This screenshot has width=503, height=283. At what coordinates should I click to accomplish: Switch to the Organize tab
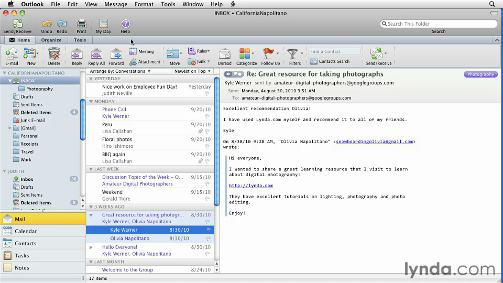[x=51, y=40]
